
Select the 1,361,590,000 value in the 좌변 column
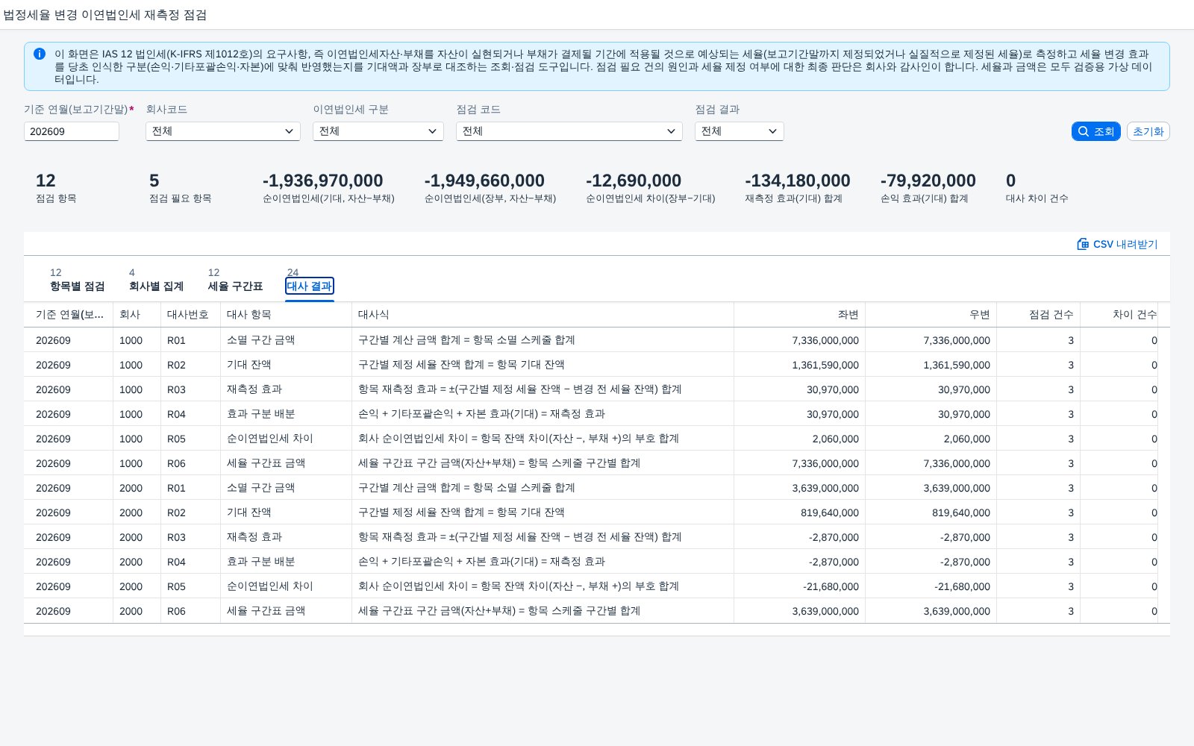[825, 365]
